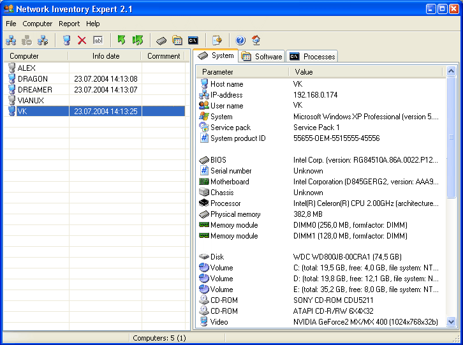Open the Report menu

[x=69, y=24]
